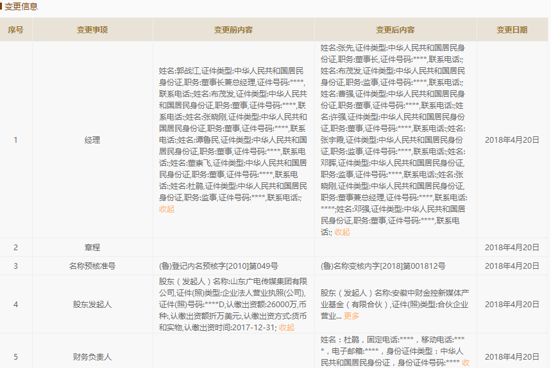Click the 变更信息 section heading
The height and width of the screenshot is (368, 551).
tap(21, 6)
